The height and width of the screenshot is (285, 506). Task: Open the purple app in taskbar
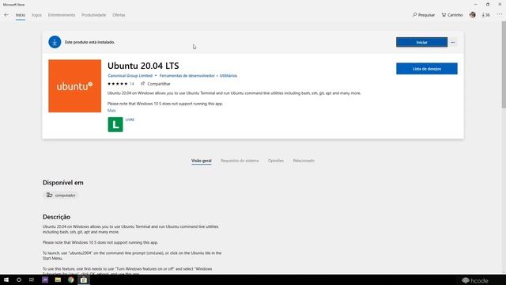coord(45,279)
